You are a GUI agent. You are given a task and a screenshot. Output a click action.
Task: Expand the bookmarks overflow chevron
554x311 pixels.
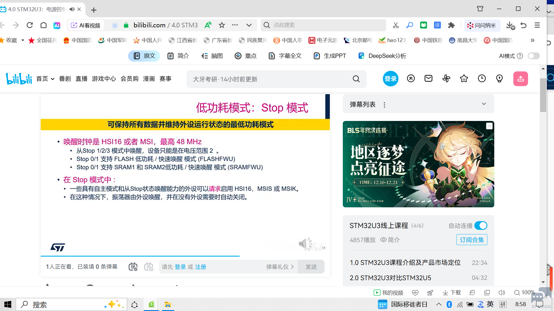[532, 40]
